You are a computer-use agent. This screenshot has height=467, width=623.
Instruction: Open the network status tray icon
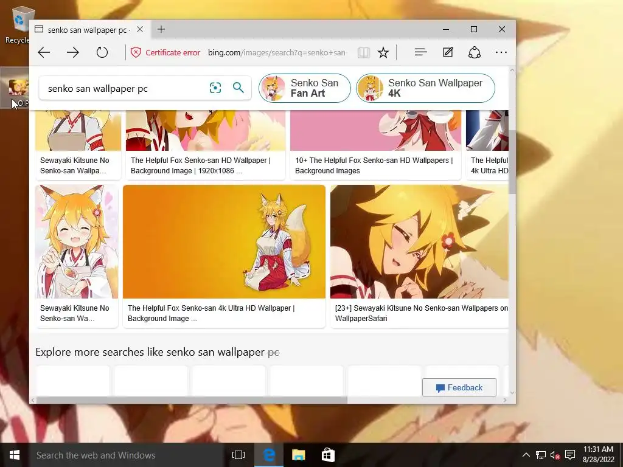[540, 455]
